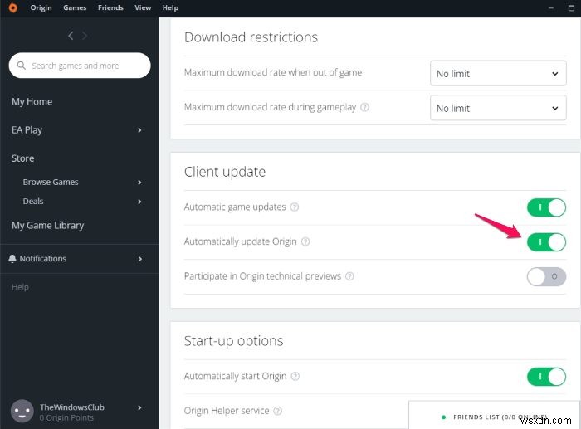
Task: Toggle Automatically start Origin switch
Action: pyautogui.click(x=546, y=377)
